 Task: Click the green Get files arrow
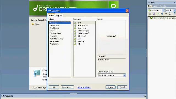pos(158,14)
